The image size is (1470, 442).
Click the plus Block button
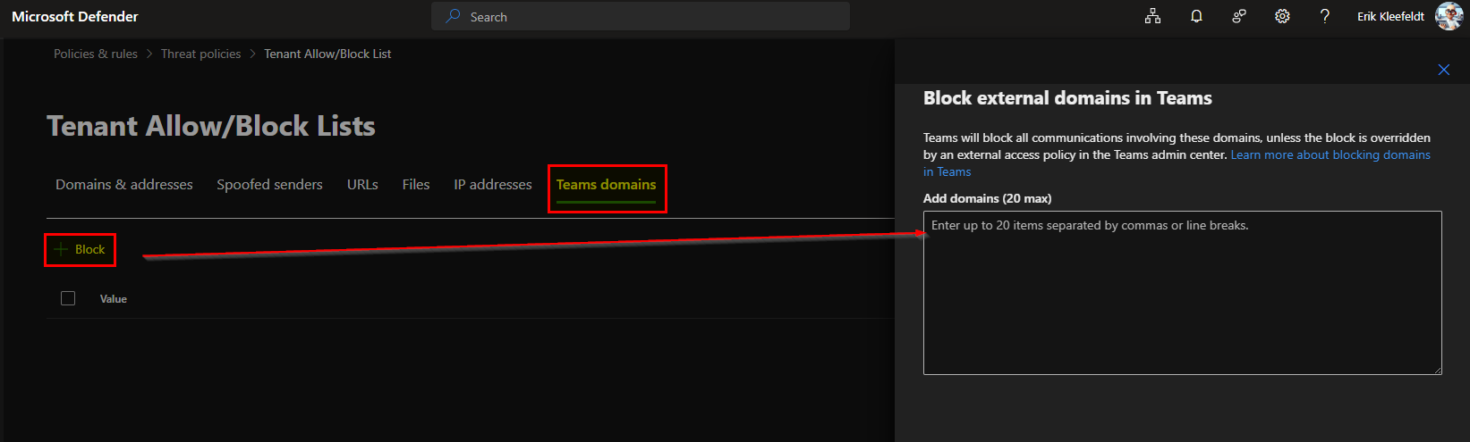tap(81, 249)
